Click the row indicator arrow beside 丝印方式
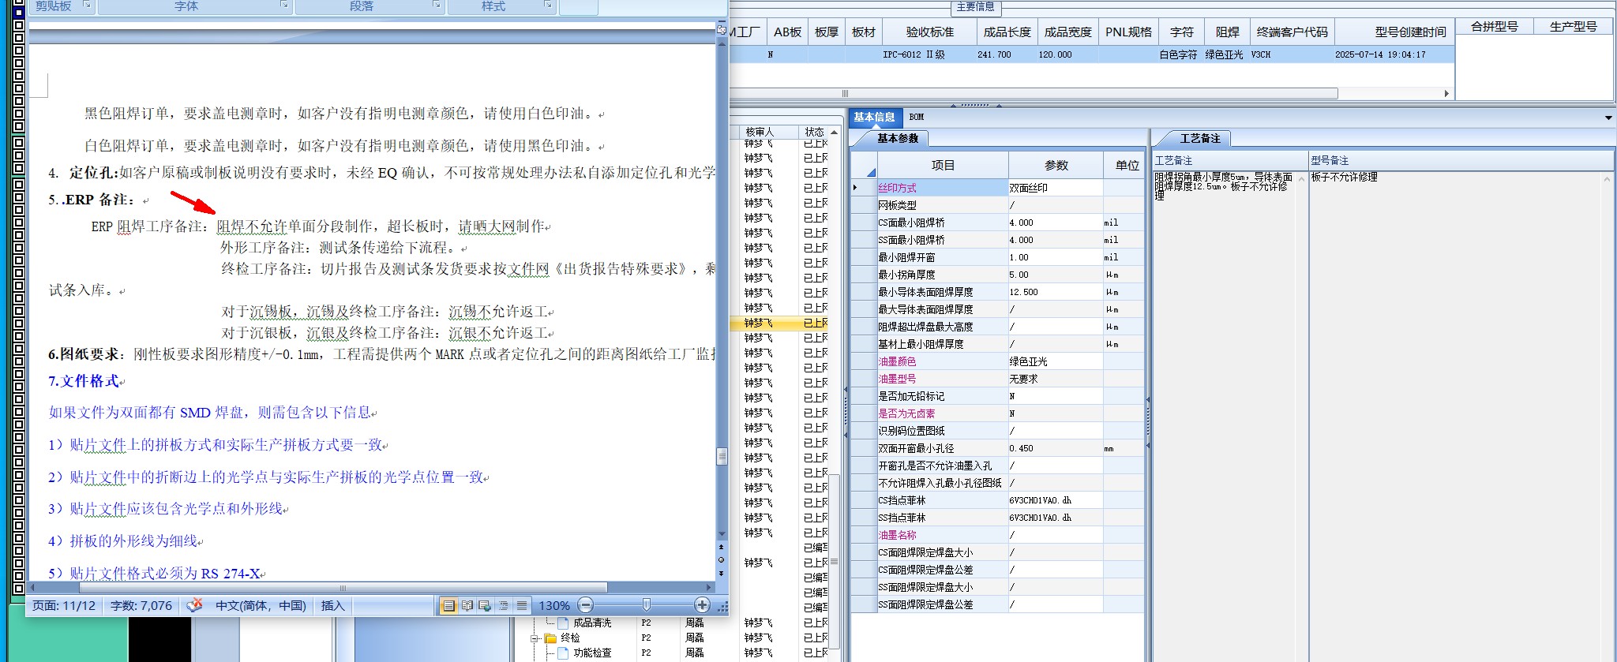The height and width of the screenshot is (662, 1617). point(855,188)
